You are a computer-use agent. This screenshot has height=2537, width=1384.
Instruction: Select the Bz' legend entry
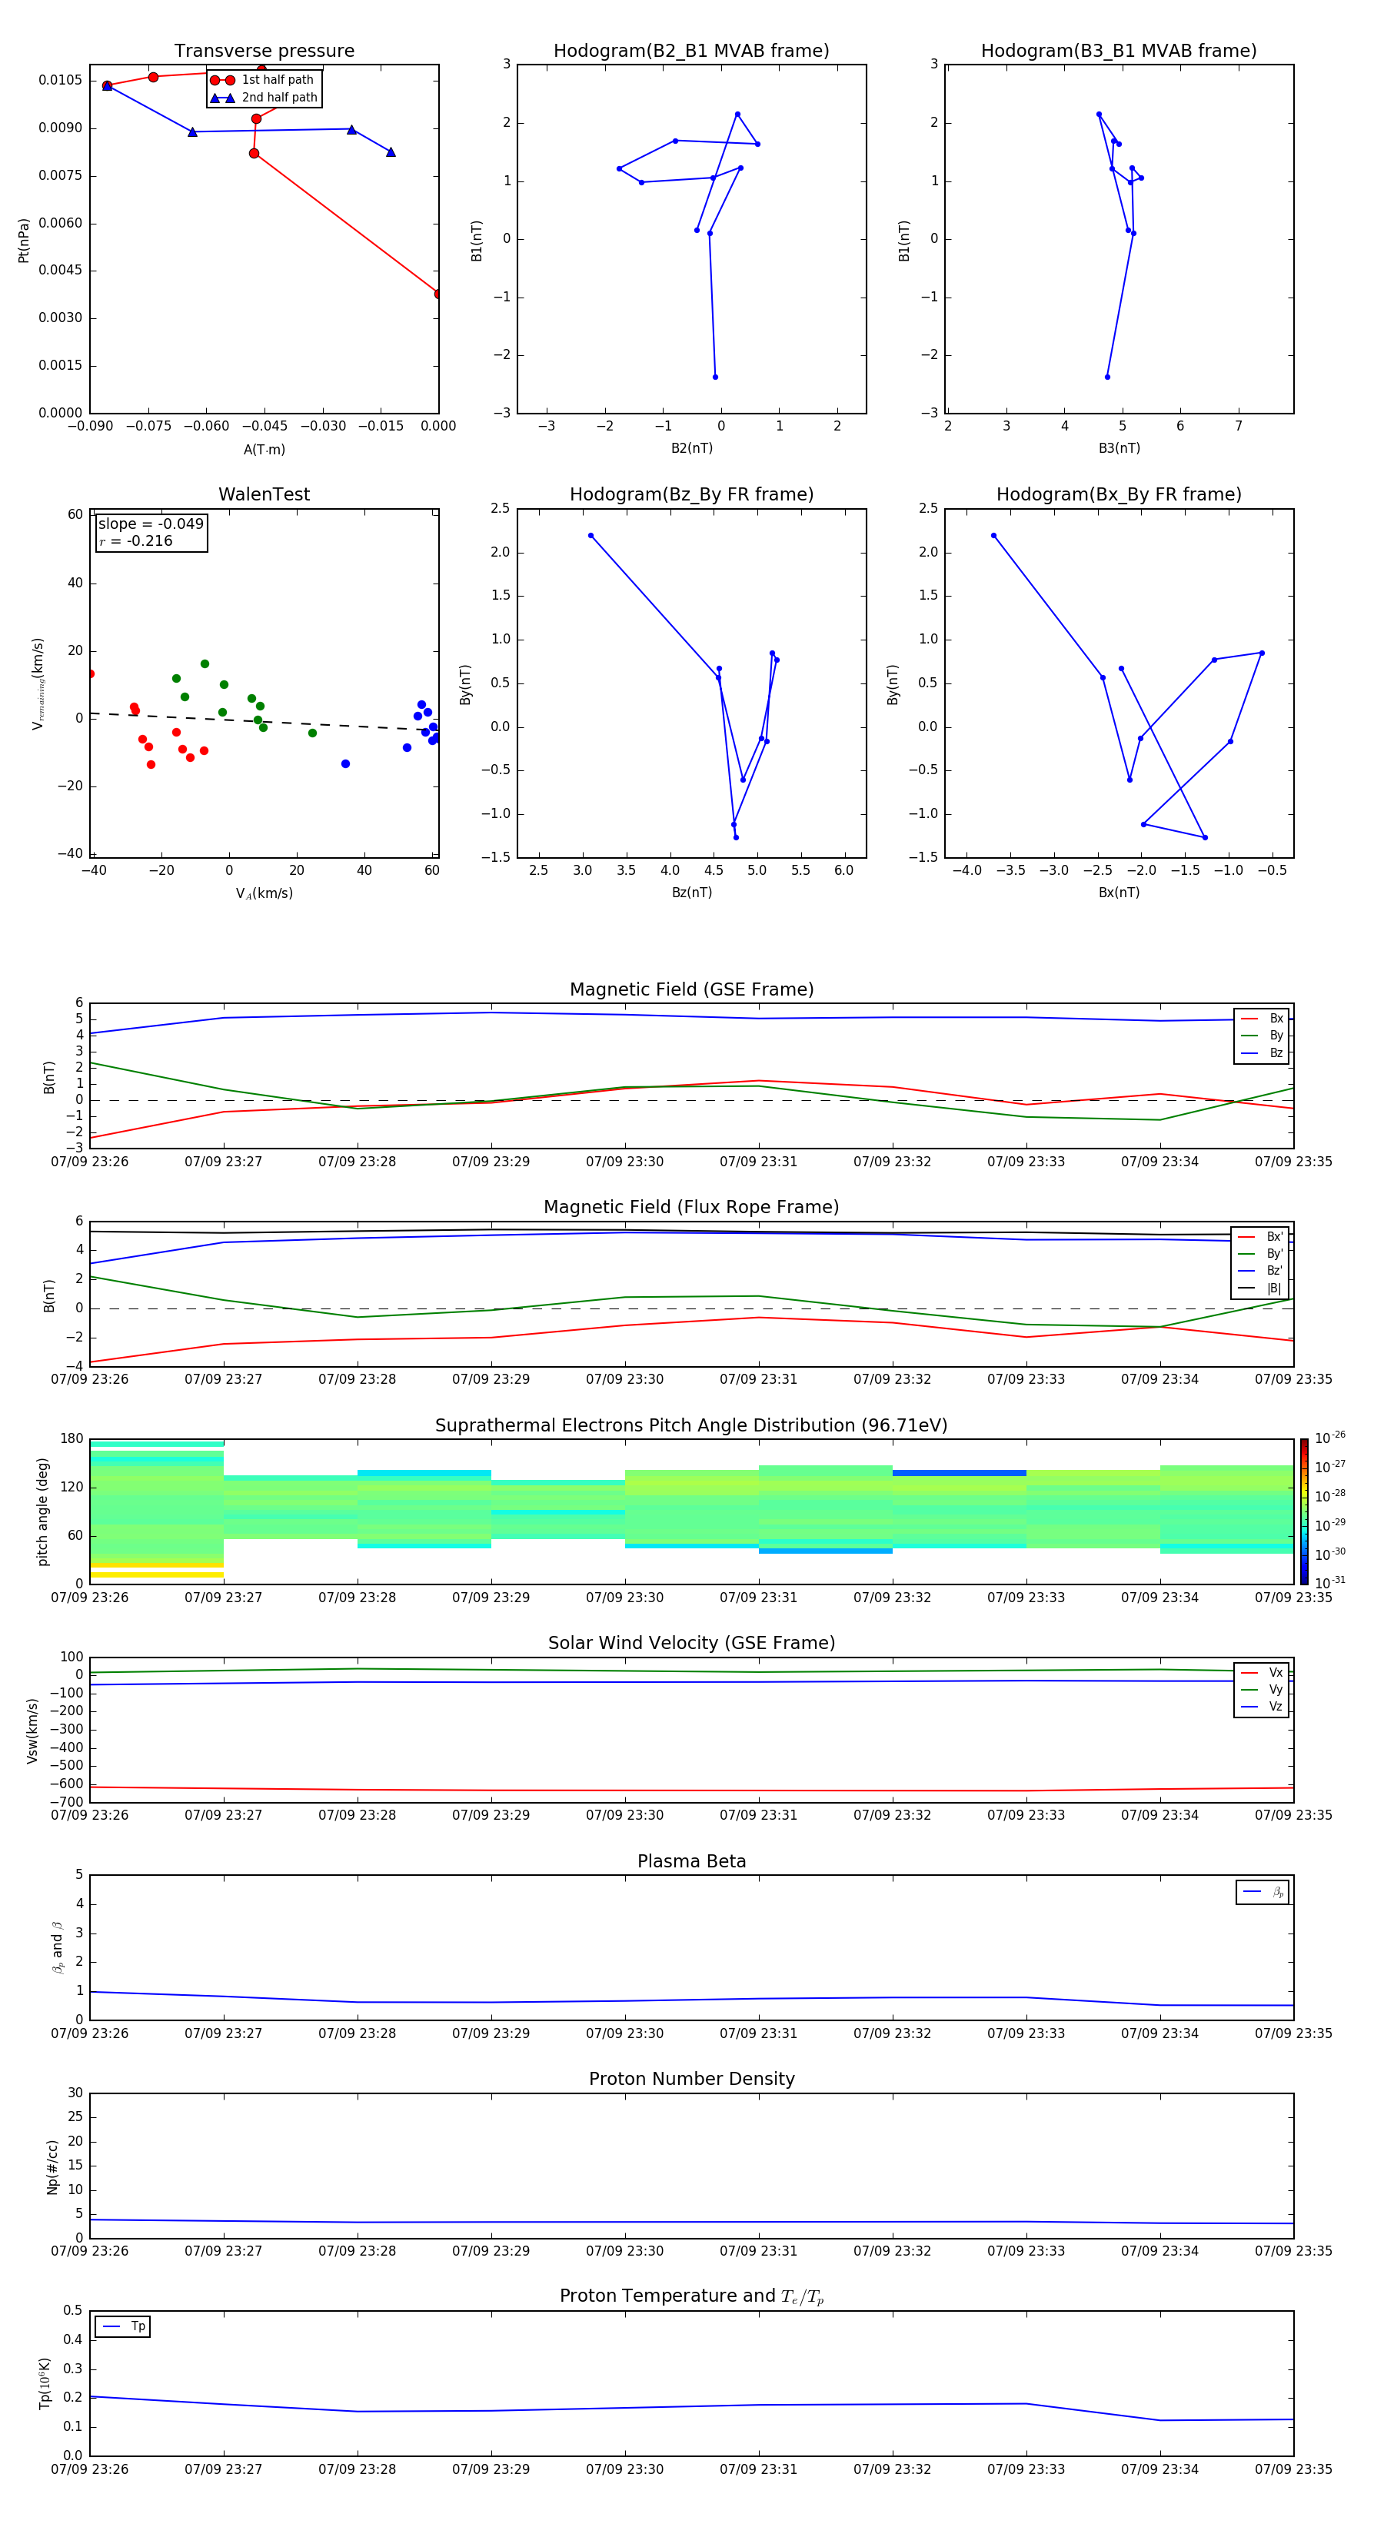coord(1261,1271)
